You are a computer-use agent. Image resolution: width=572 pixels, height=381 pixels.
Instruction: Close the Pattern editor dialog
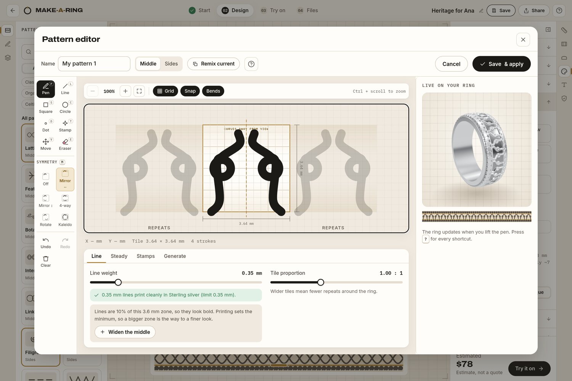(523, 40)
